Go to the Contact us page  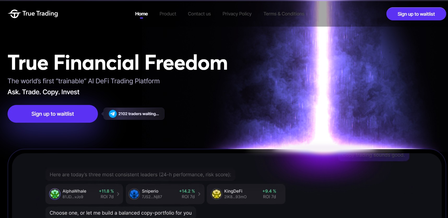pos(199,14)
